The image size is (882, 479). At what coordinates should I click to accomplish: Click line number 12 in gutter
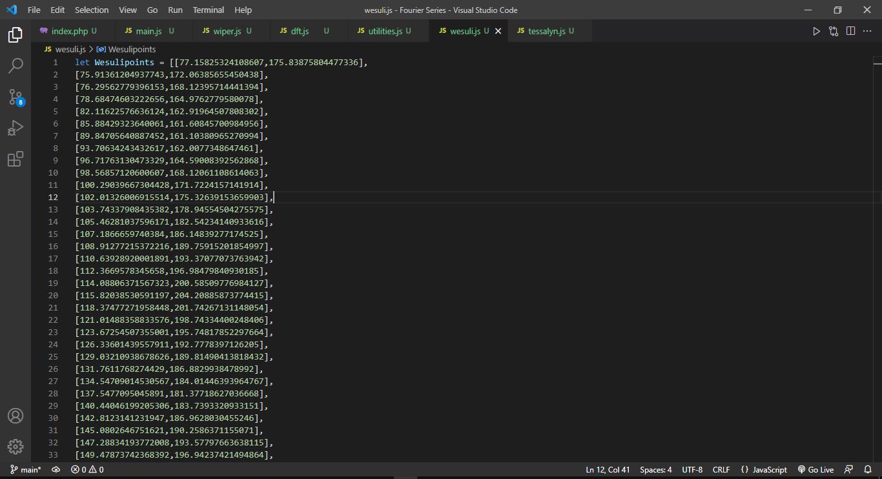point(53,198)
